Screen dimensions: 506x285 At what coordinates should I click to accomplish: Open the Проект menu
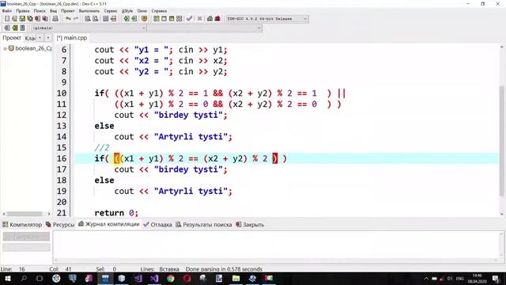[68, 11]
